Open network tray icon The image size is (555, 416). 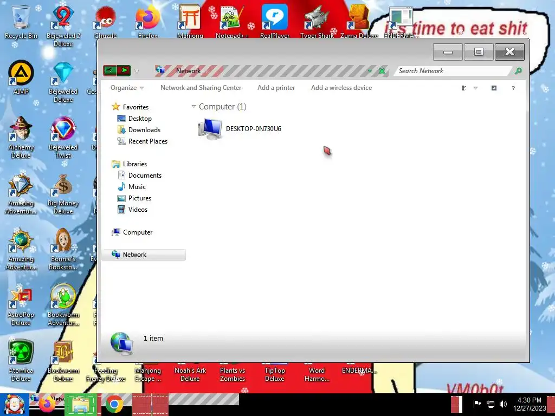(x=490, y=404)
